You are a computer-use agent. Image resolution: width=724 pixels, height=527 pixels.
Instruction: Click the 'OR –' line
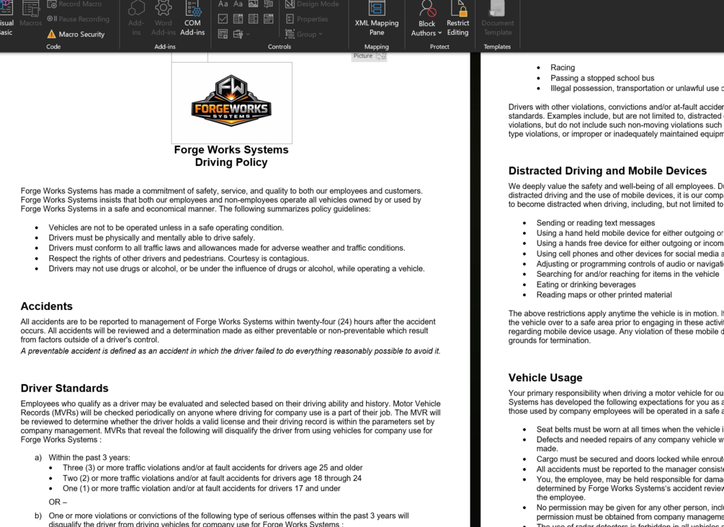[58, 502]
